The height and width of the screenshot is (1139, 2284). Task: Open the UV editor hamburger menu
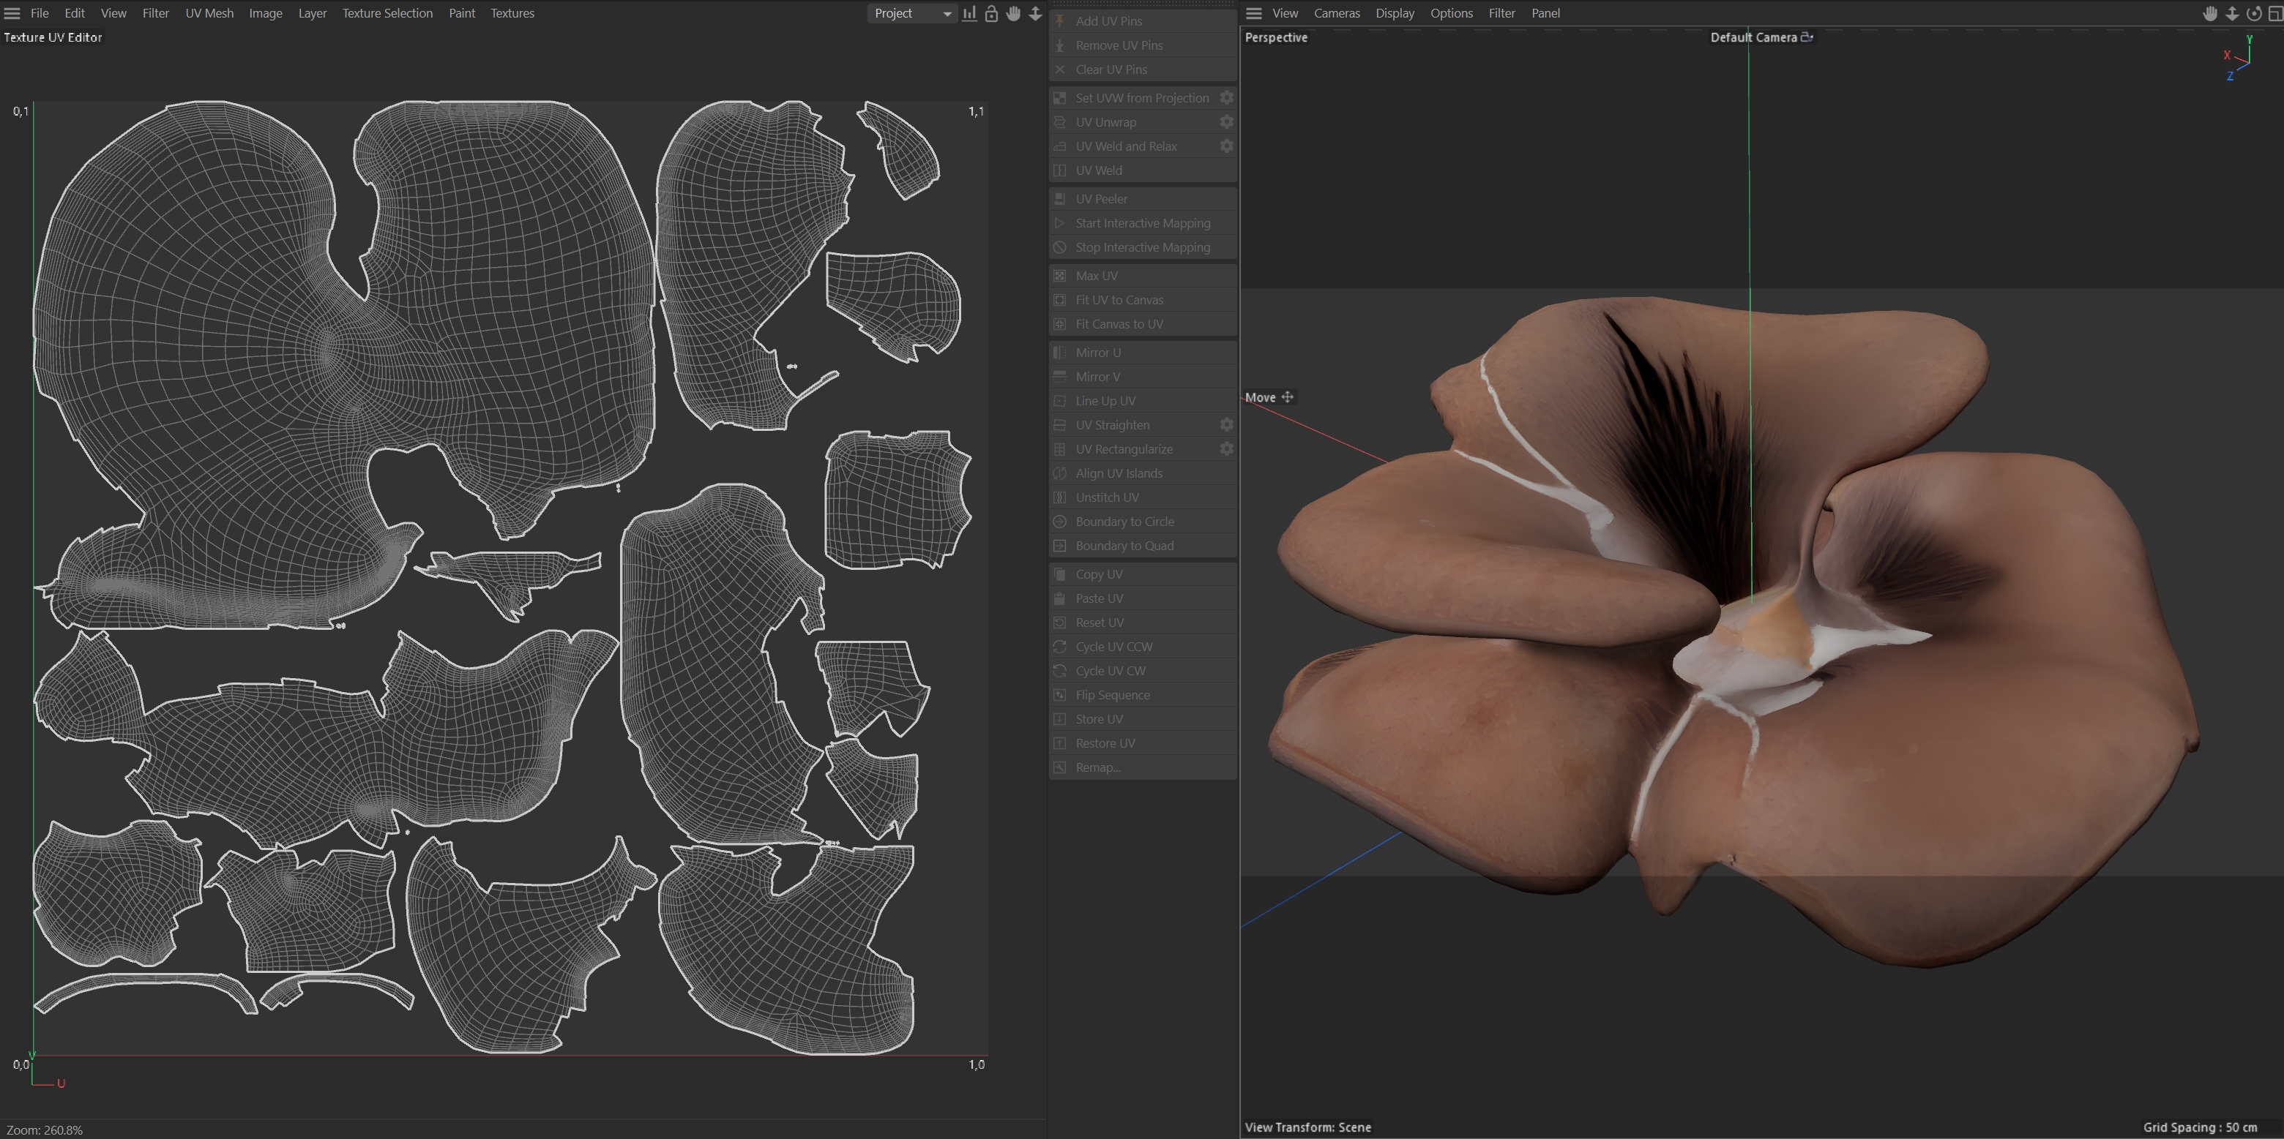point(12,13)
